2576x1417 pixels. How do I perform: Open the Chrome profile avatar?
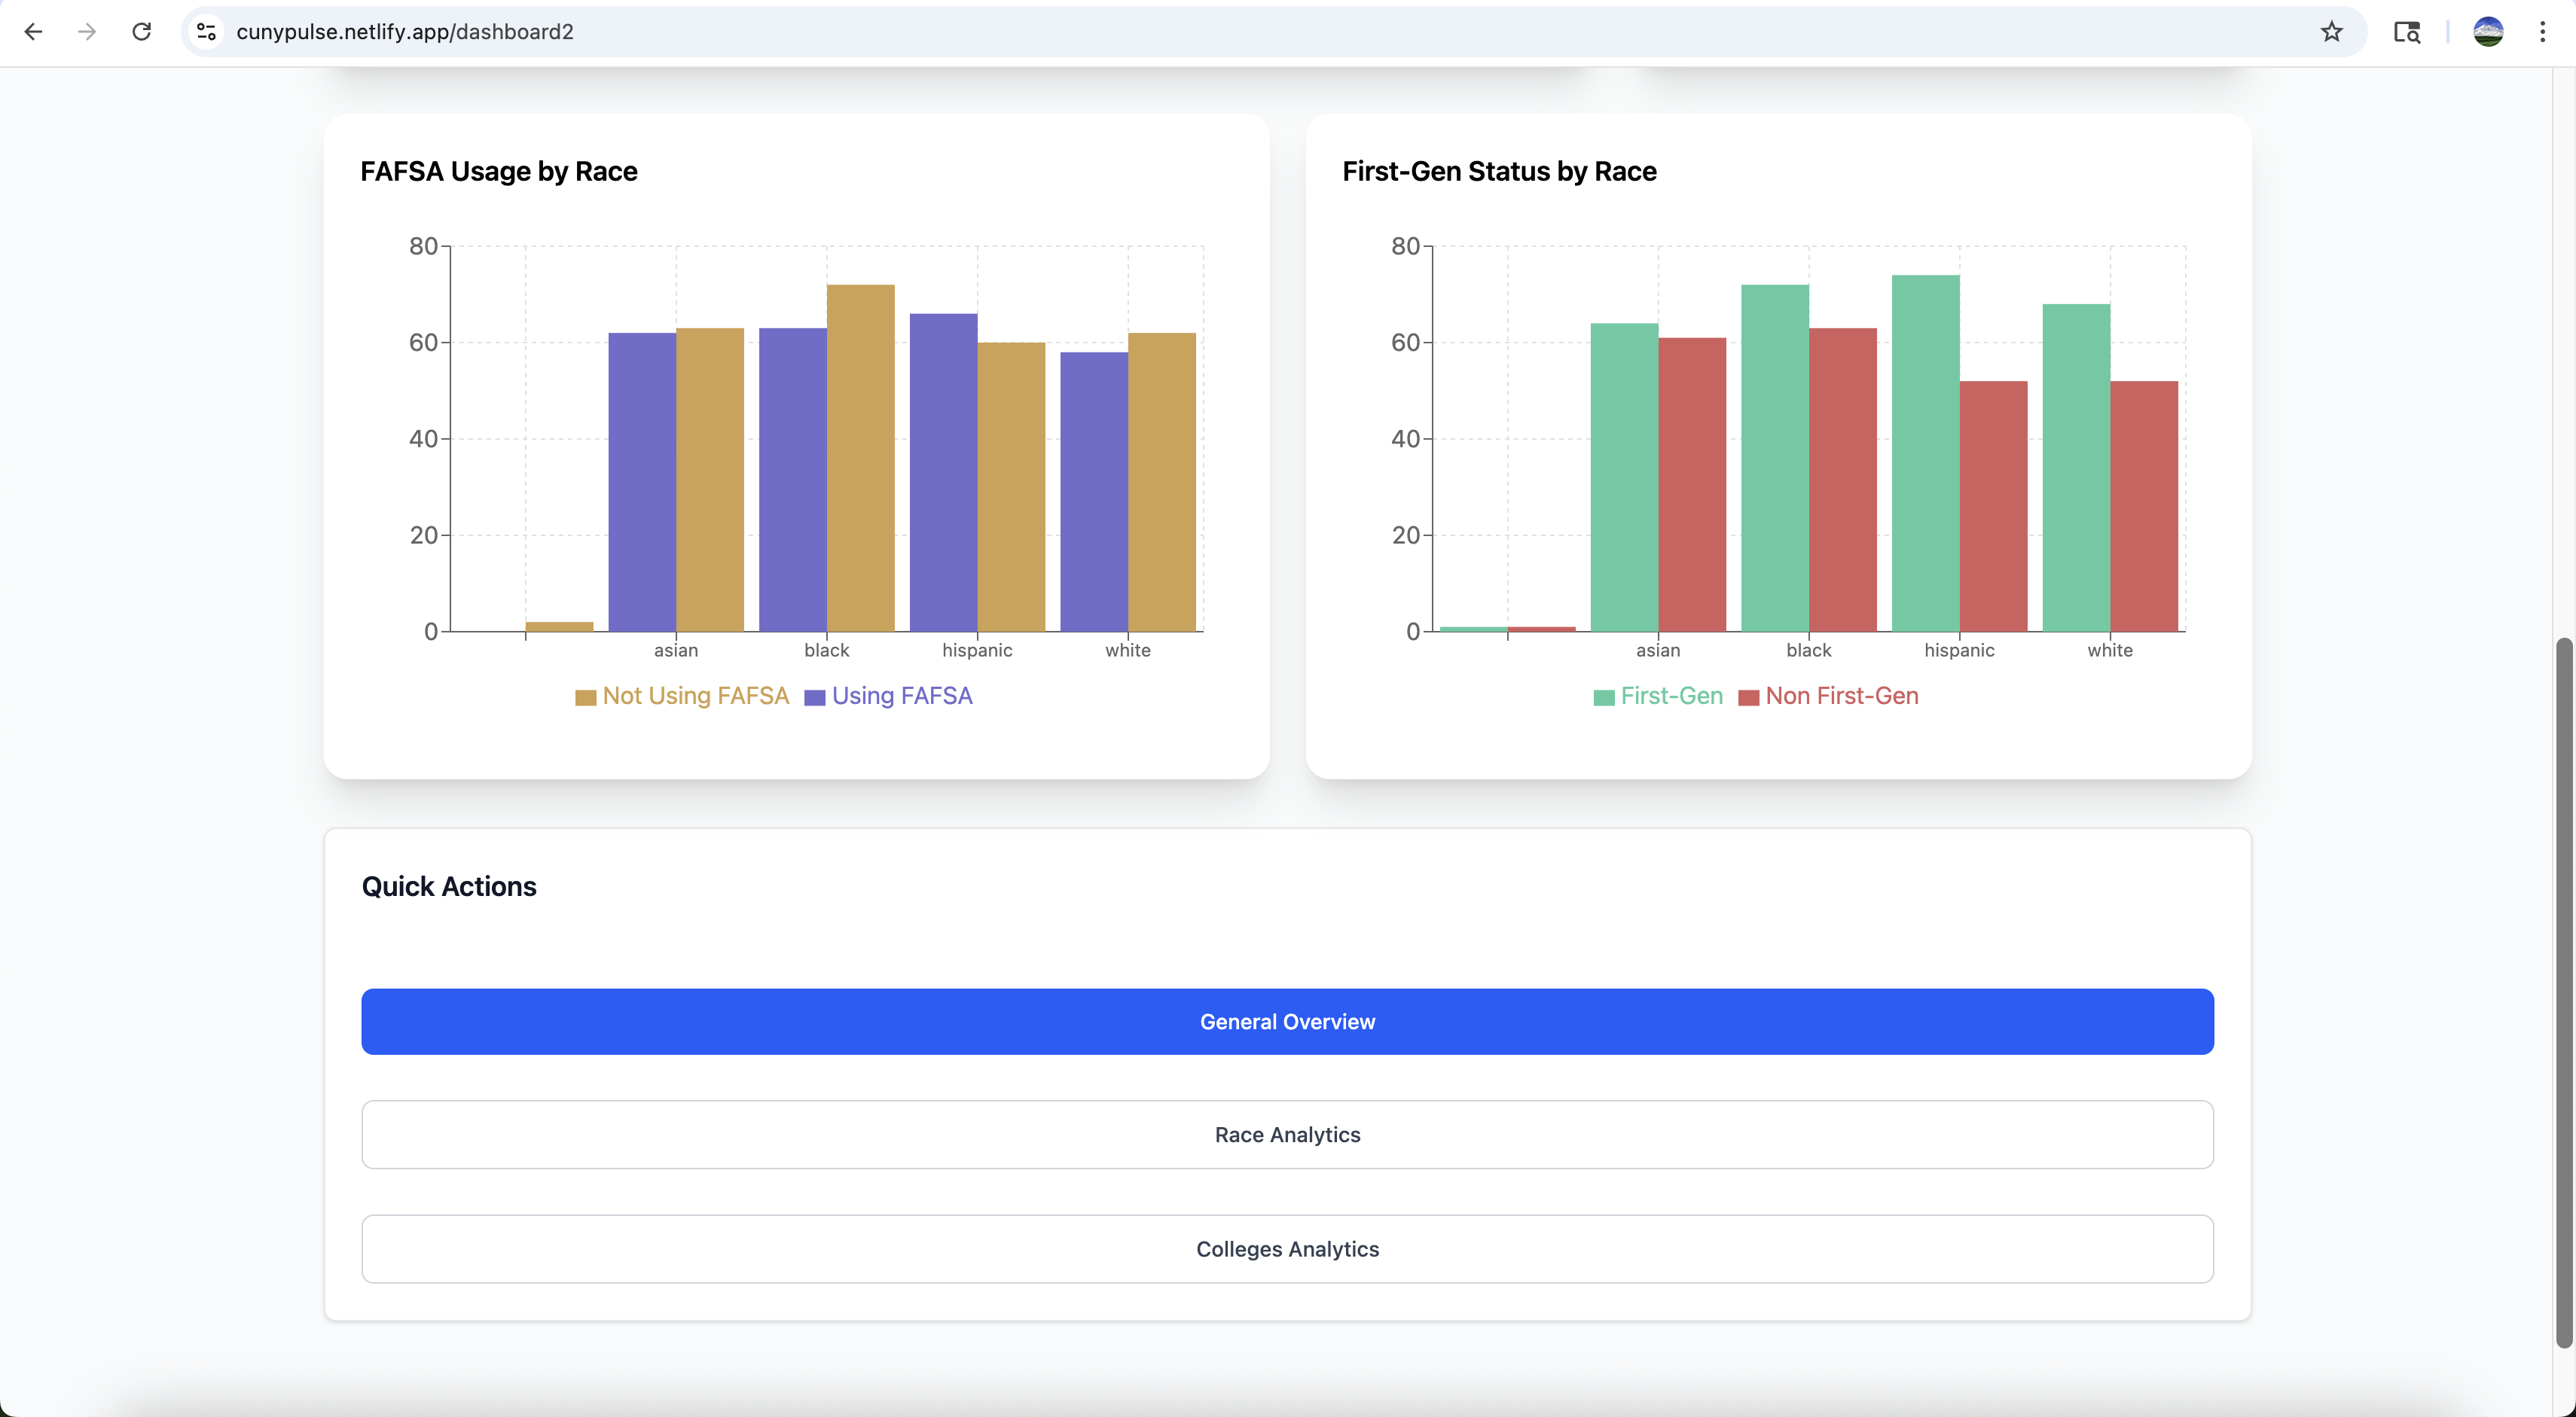pos(2487,32)
